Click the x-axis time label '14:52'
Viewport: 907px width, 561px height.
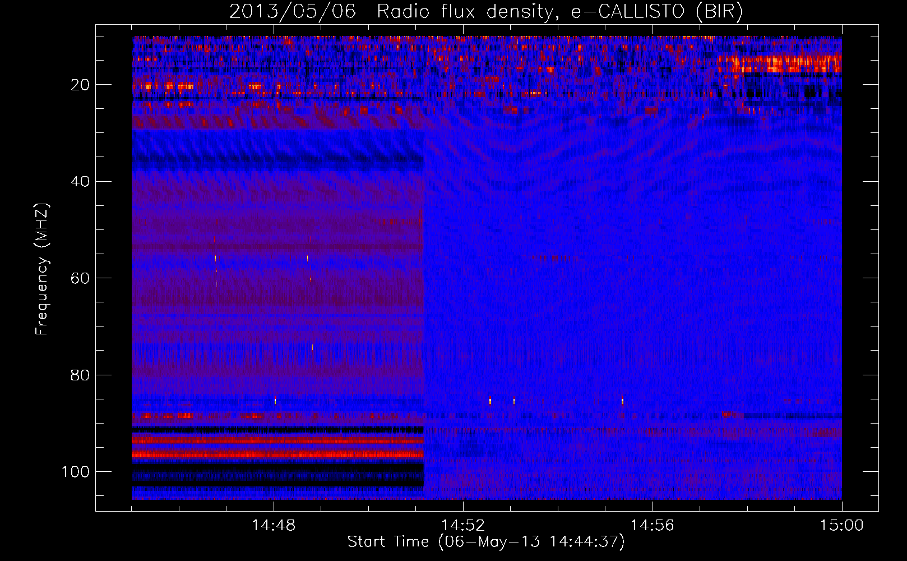coord(463,526)
